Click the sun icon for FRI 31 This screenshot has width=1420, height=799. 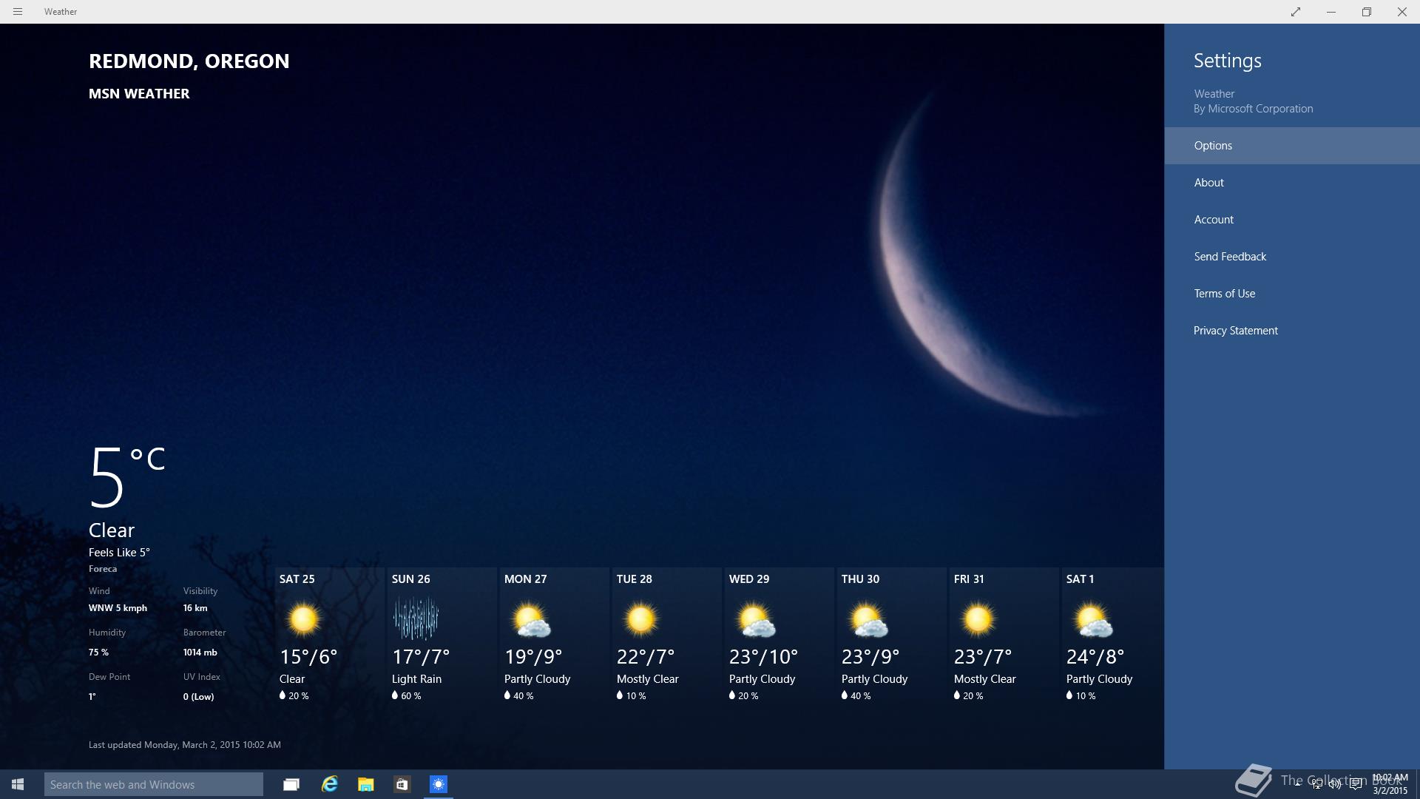pyautogui.click(x=978, y=620)
